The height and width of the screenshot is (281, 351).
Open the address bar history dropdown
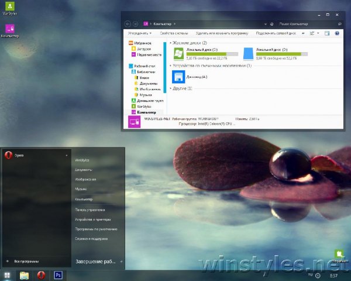click(x=266, y=24)
